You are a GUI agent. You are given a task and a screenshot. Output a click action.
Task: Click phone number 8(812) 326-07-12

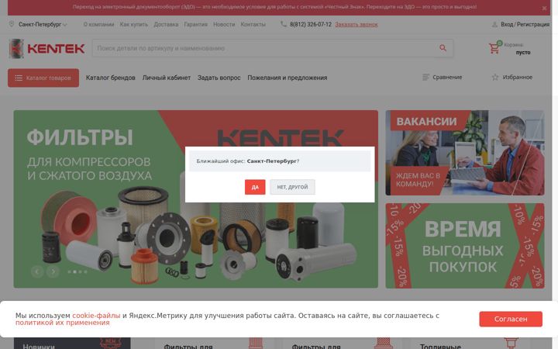[x=310, y=25]
